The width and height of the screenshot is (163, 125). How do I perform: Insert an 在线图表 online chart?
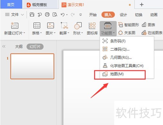coord(152,33)
